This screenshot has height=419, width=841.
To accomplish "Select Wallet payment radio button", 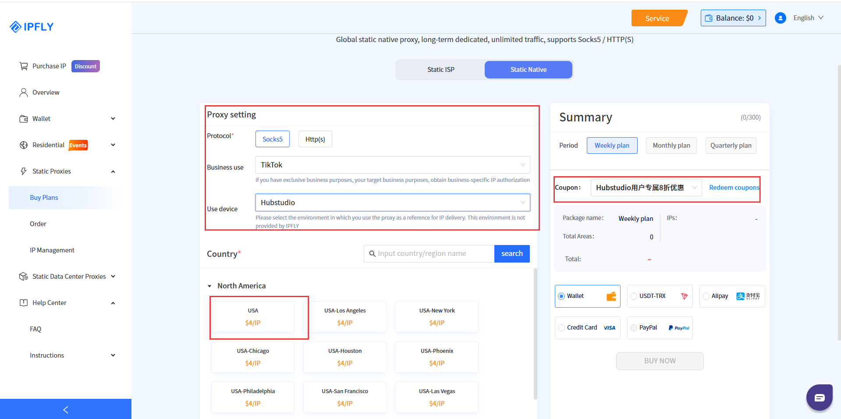I will click(x=561, y=296).
